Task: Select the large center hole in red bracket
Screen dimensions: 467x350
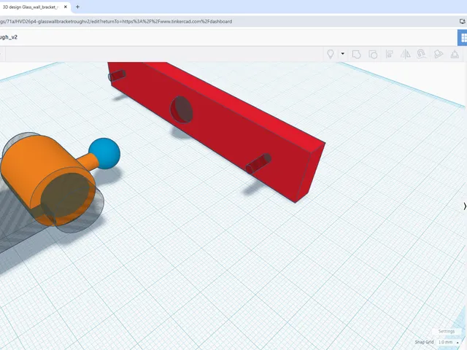Action: coord(182,109)
